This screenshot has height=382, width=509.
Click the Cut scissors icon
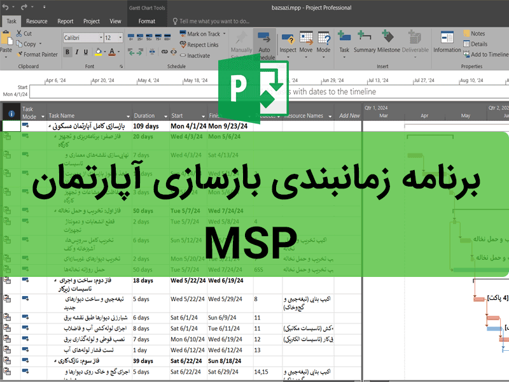19,34
